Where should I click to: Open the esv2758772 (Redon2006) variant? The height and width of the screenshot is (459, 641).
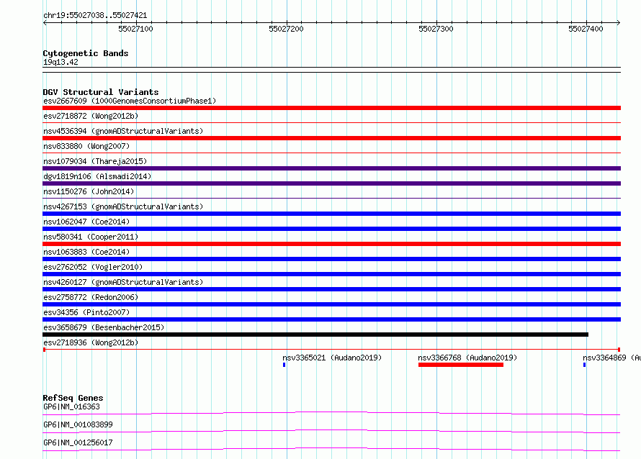coord(91,297)
